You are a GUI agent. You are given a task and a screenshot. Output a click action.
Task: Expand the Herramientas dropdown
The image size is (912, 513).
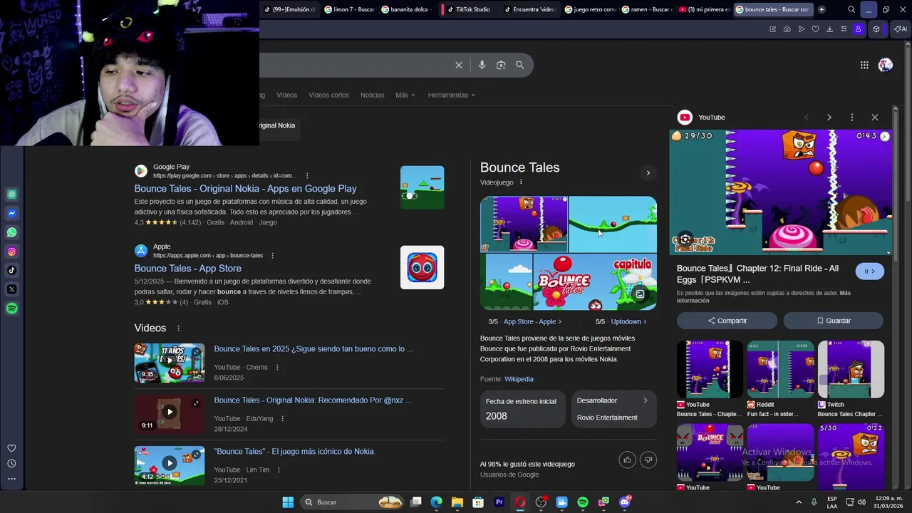click(451, 95)
